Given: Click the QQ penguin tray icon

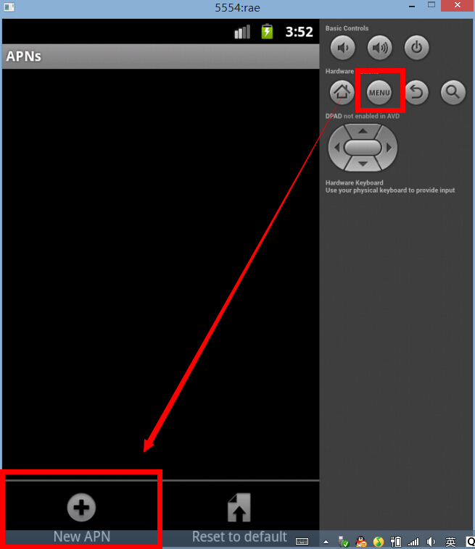Looking at the screenshot, I should click(361, 542).
